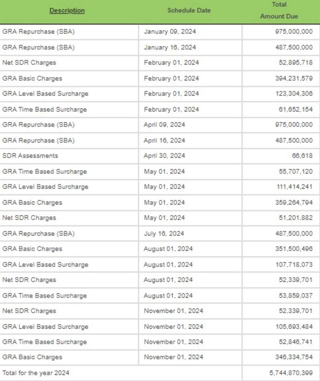320x381 pixels.
Task: Select the July 16, 2024 date cell
Action: tap(164, 233)
